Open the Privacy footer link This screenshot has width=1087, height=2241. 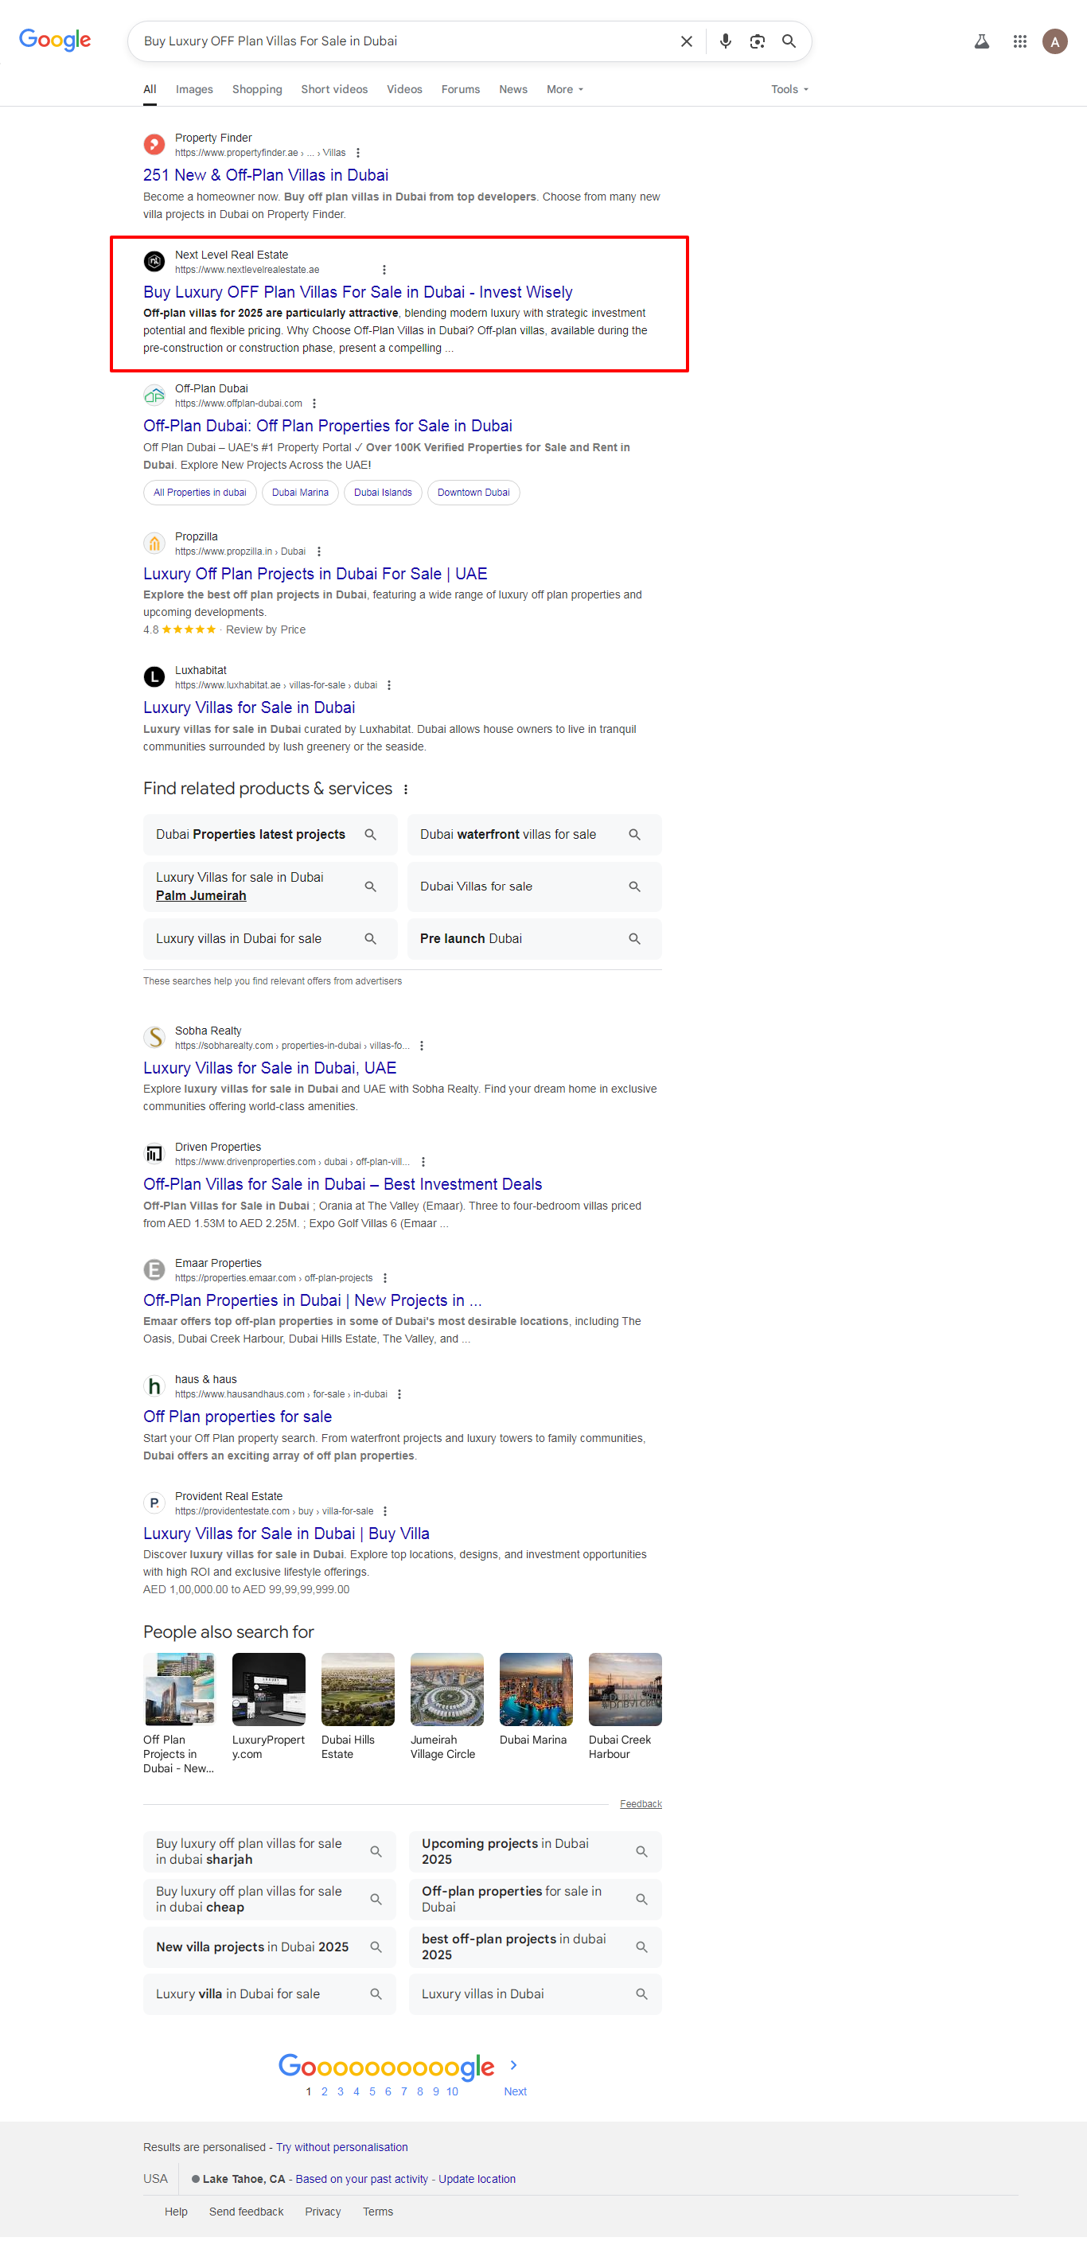point(322,2212)
